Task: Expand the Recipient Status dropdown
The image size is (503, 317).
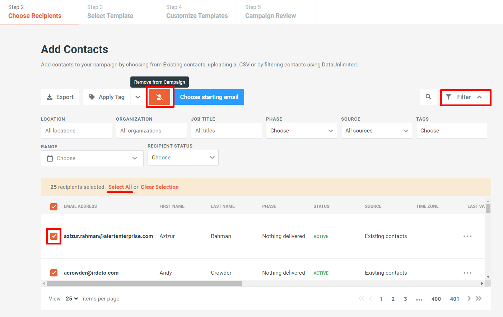Action: click(183, 158)
